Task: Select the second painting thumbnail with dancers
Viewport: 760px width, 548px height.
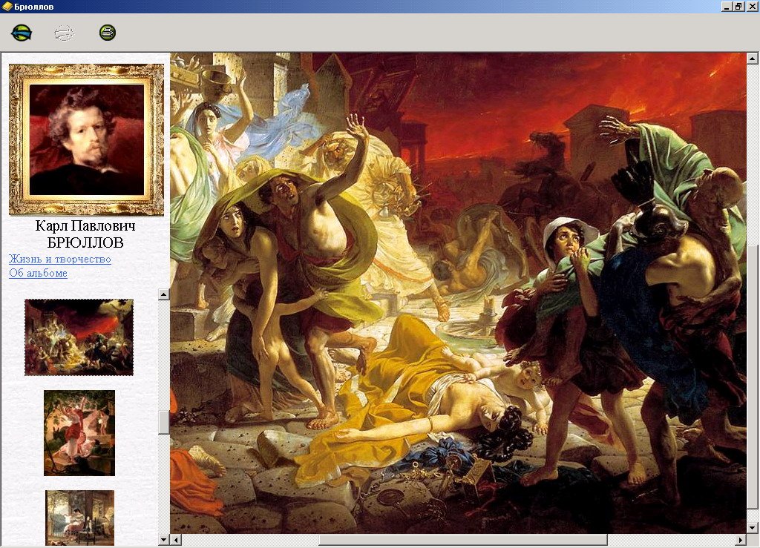Action: click(x=79, y=432)
